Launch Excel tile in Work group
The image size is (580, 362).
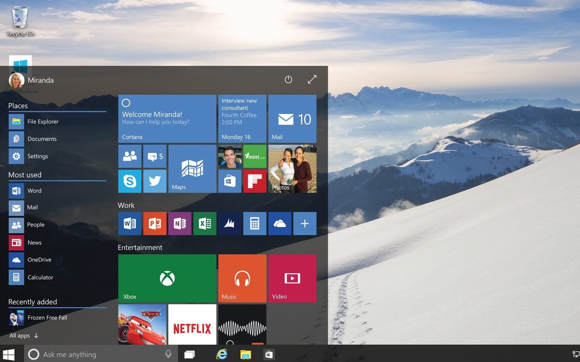pos(205,223)
